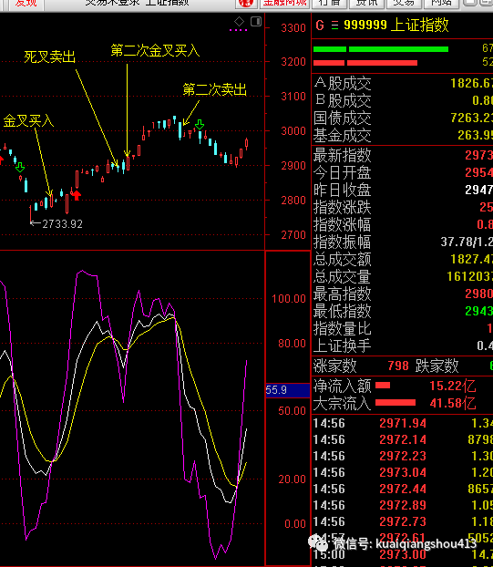Select the tick row with price 2972.44
The width and height of the screenshot is (493, 567).
pos(402,489)
